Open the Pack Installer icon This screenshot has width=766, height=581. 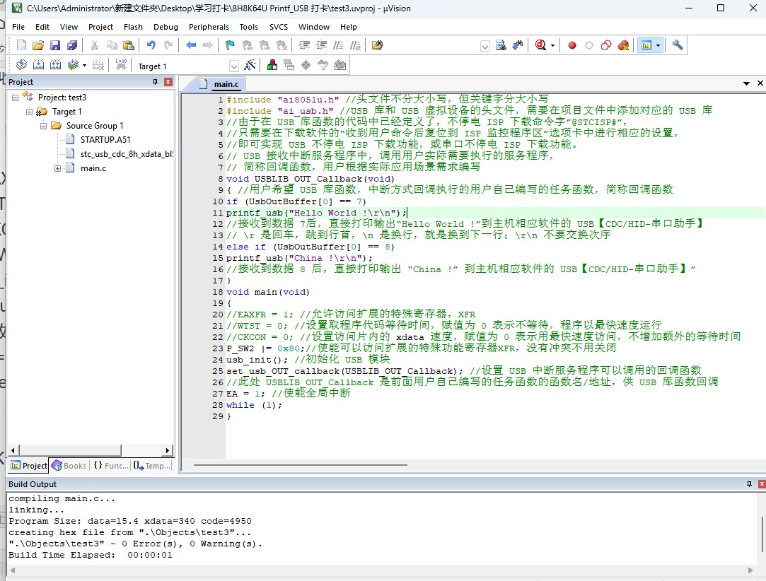point(340,65)
